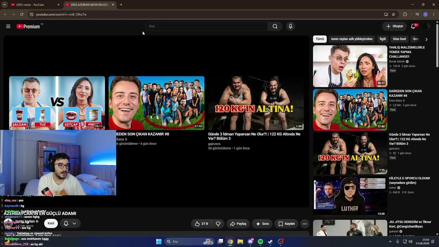Viewport: 439px width, 247px height.
Task: Bookmark this page with the star
Action: coord(393,14)
